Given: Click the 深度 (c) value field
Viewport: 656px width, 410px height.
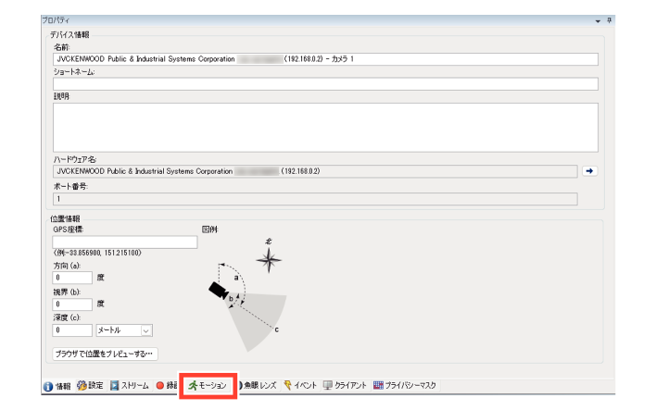Looking at the screenshot, I should pyautogui.click(x=72, y=330).
